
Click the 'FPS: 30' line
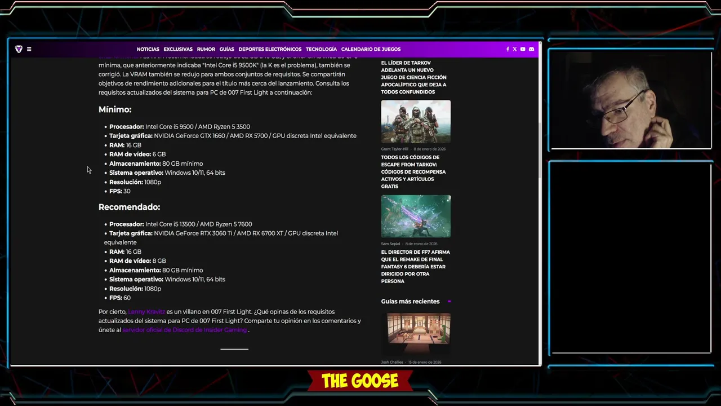pos(120,191)
